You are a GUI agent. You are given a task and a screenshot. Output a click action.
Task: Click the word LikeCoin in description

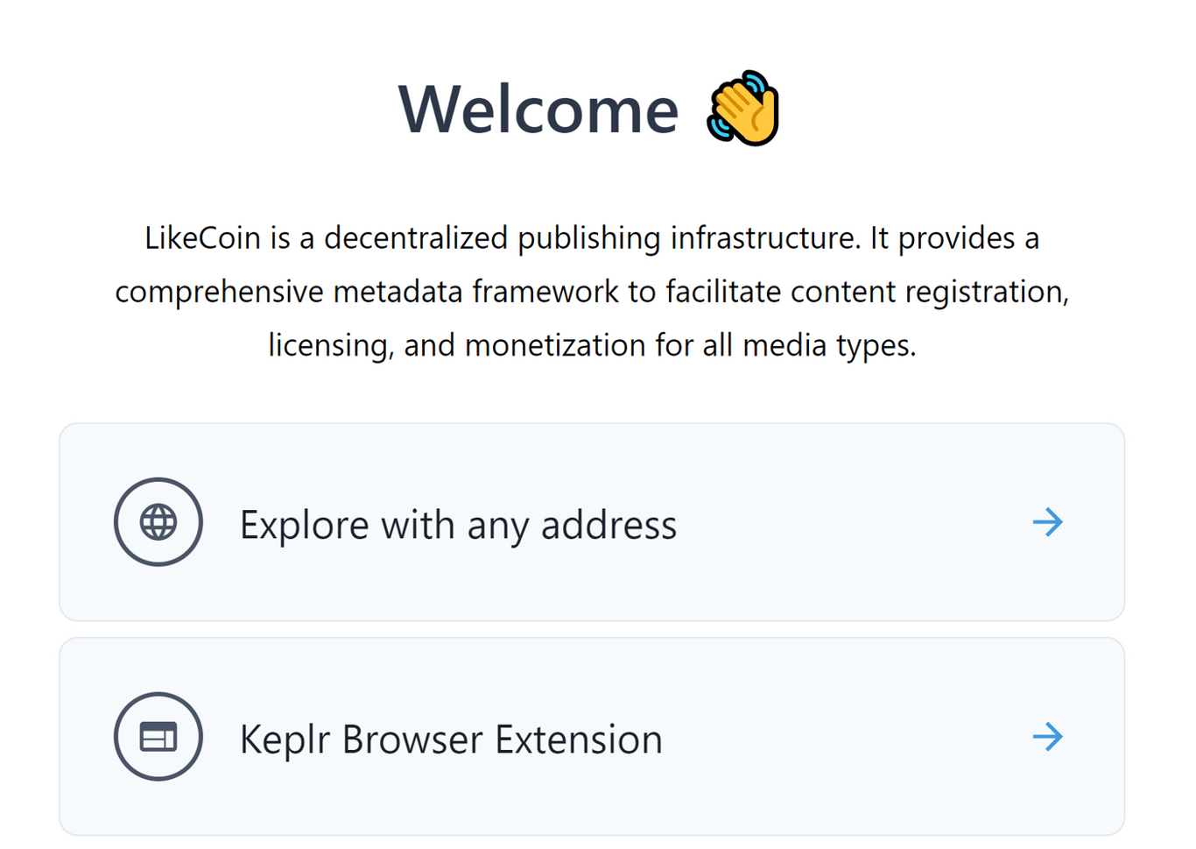click(x=202, y=238)
